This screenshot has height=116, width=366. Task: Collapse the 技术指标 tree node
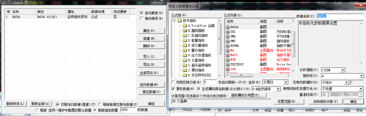[x=174, y=21]
